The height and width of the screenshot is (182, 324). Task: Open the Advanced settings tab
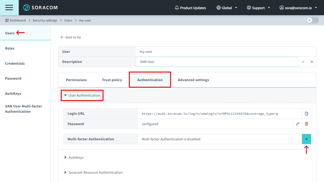193,80
